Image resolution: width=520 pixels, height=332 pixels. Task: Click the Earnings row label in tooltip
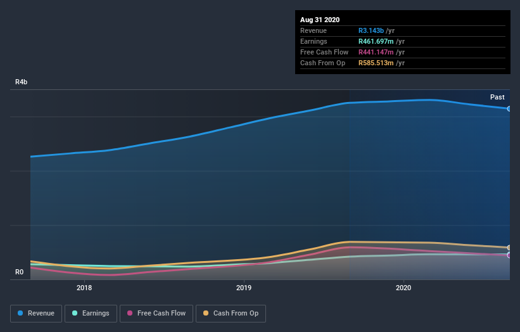coord(314,41)
